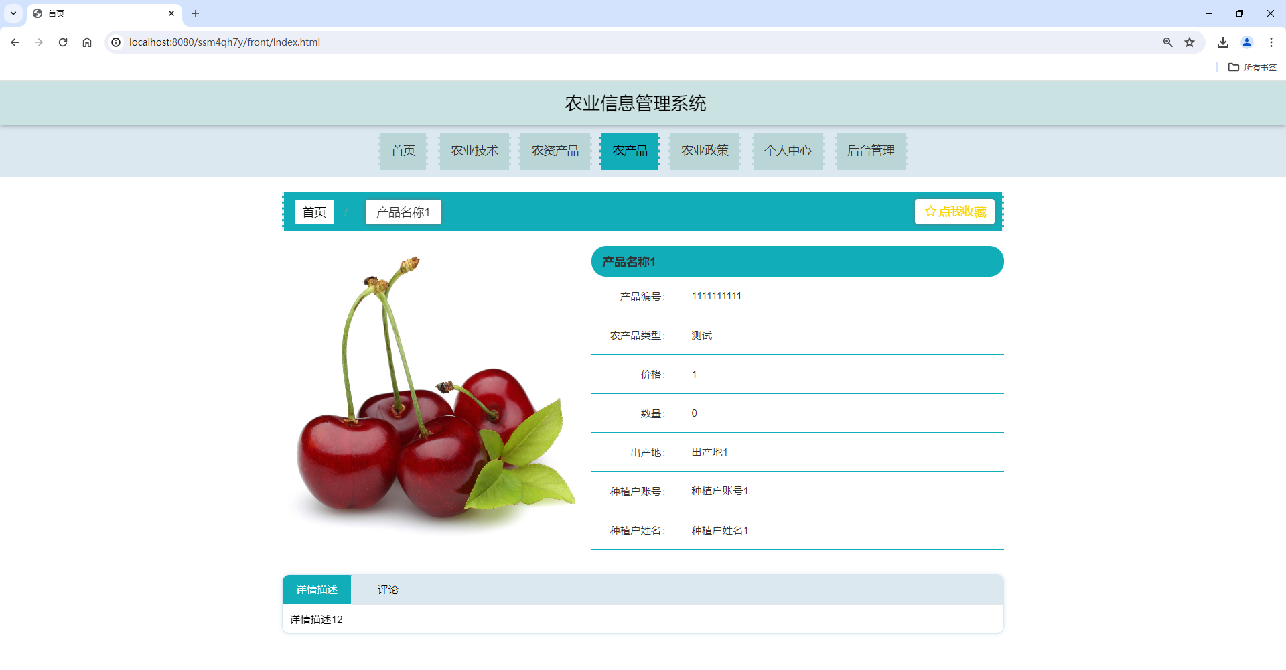Viewport: 1286px width, 670px height.
Task: Open the downloads icon in the toolbar
Action: [x=1222, y=42]
